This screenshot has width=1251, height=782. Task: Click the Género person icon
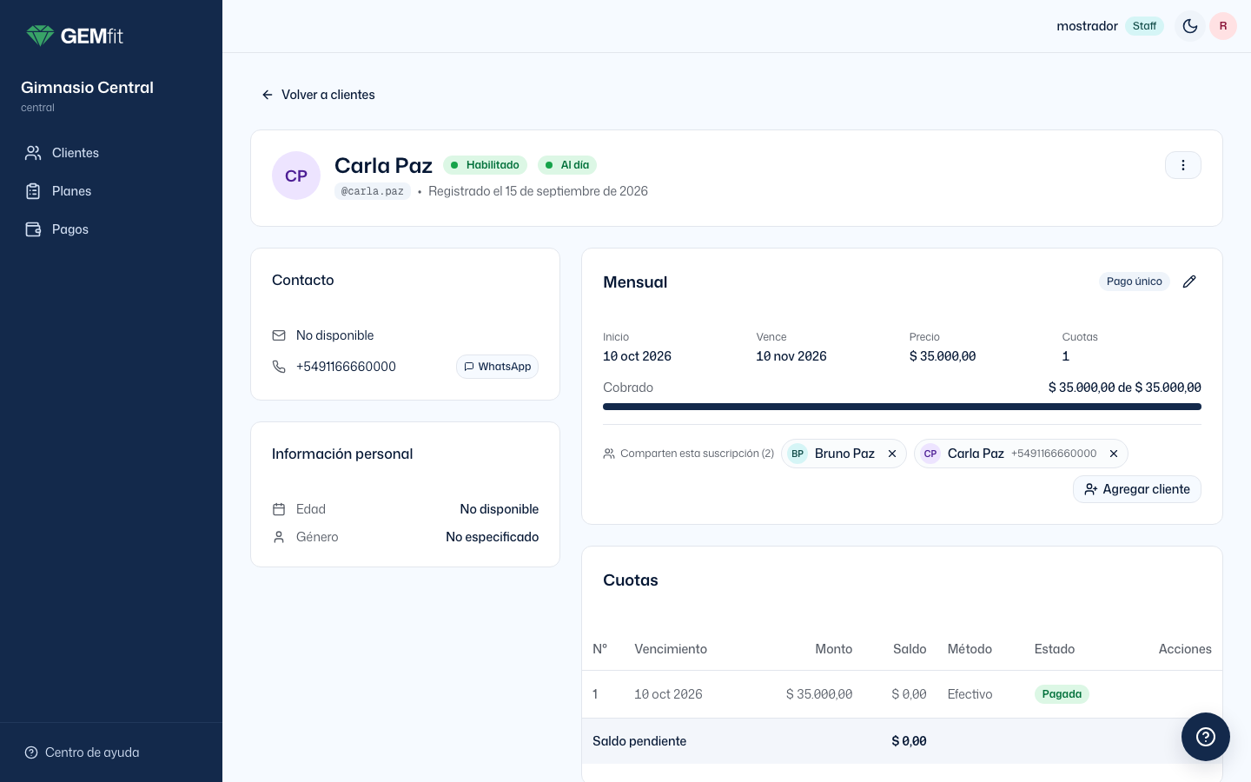279,537
